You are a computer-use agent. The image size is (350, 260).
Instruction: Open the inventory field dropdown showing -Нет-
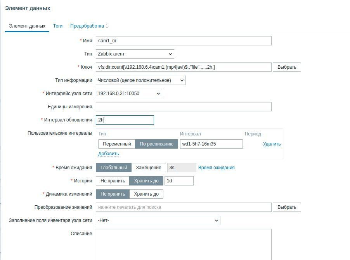(x=158, y=220)
